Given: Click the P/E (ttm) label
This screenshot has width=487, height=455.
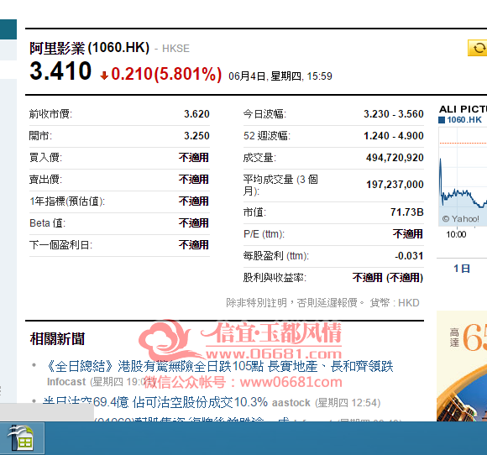Looking at the screenshot, I should (x=264, y=234).
